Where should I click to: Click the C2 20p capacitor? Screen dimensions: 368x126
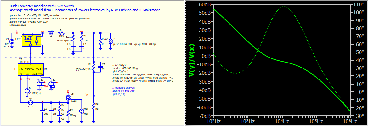[x=42, y=112]
